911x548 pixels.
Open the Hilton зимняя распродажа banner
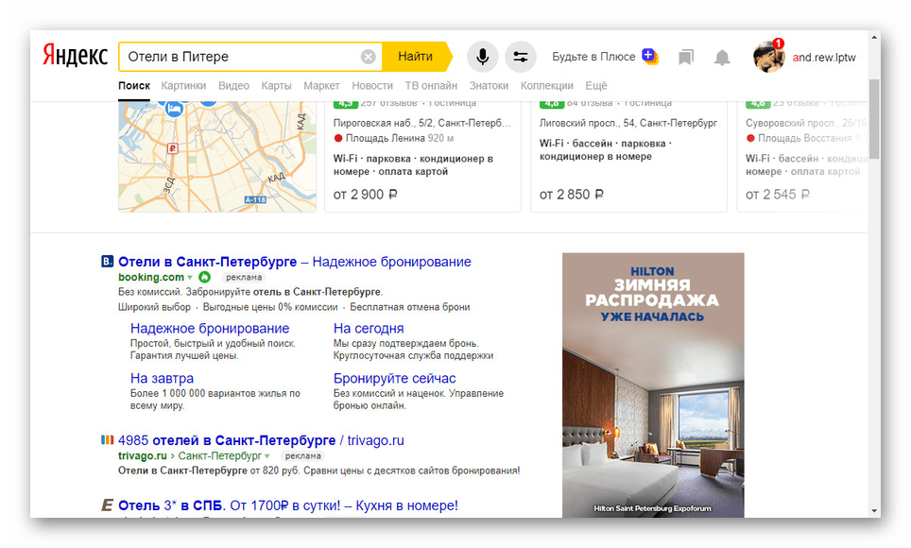653,385
